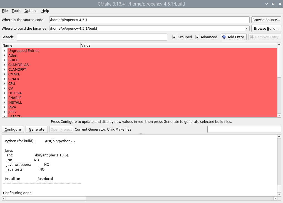Click the 'Configuring done' log line

point(17,193)
